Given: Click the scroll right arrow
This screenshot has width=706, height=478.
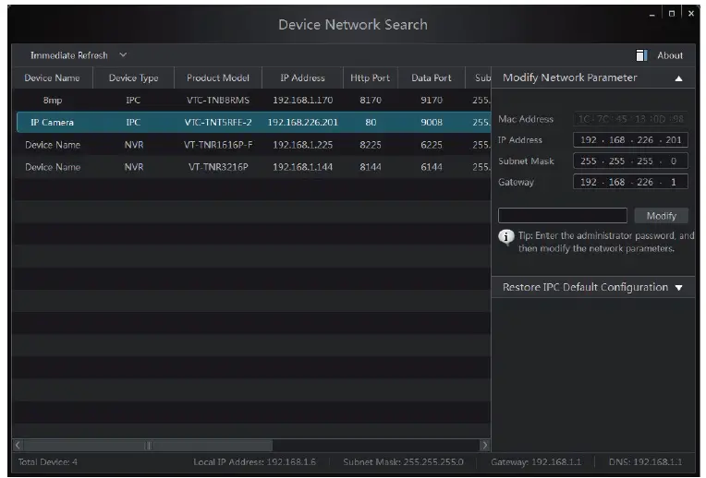Looking at the screenshot, I should click(x=484, y=446).
